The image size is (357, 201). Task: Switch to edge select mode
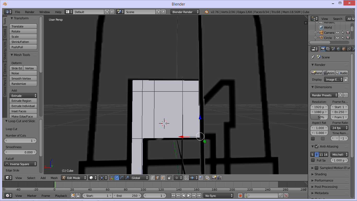pyautogui.click(x=158, y=178)
